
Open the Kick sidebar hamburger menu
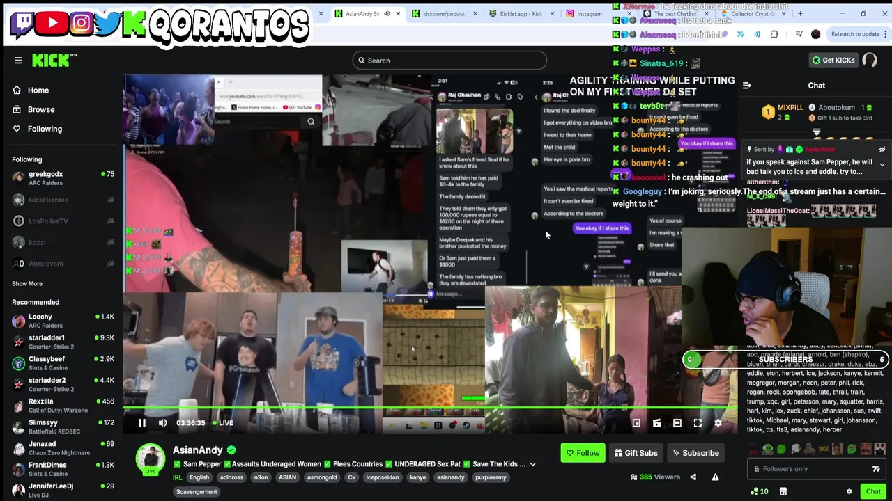click(19, 61)
